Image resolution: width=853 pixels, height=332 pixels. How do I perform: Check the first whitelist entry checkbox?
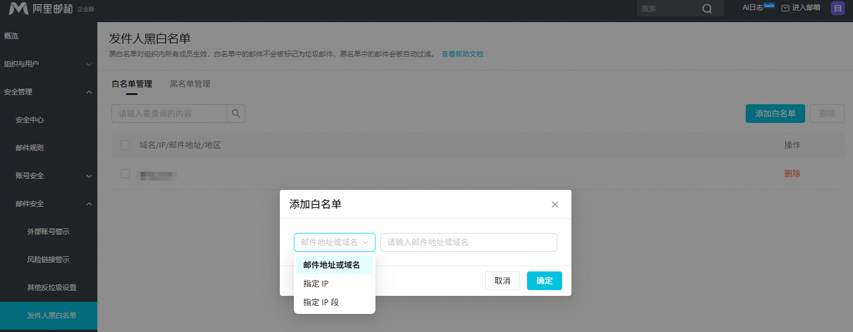coord(125,174)
